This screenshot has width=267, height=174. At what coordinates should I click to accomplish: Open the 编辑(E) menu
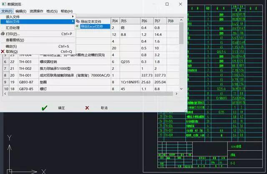coord(21,11)
